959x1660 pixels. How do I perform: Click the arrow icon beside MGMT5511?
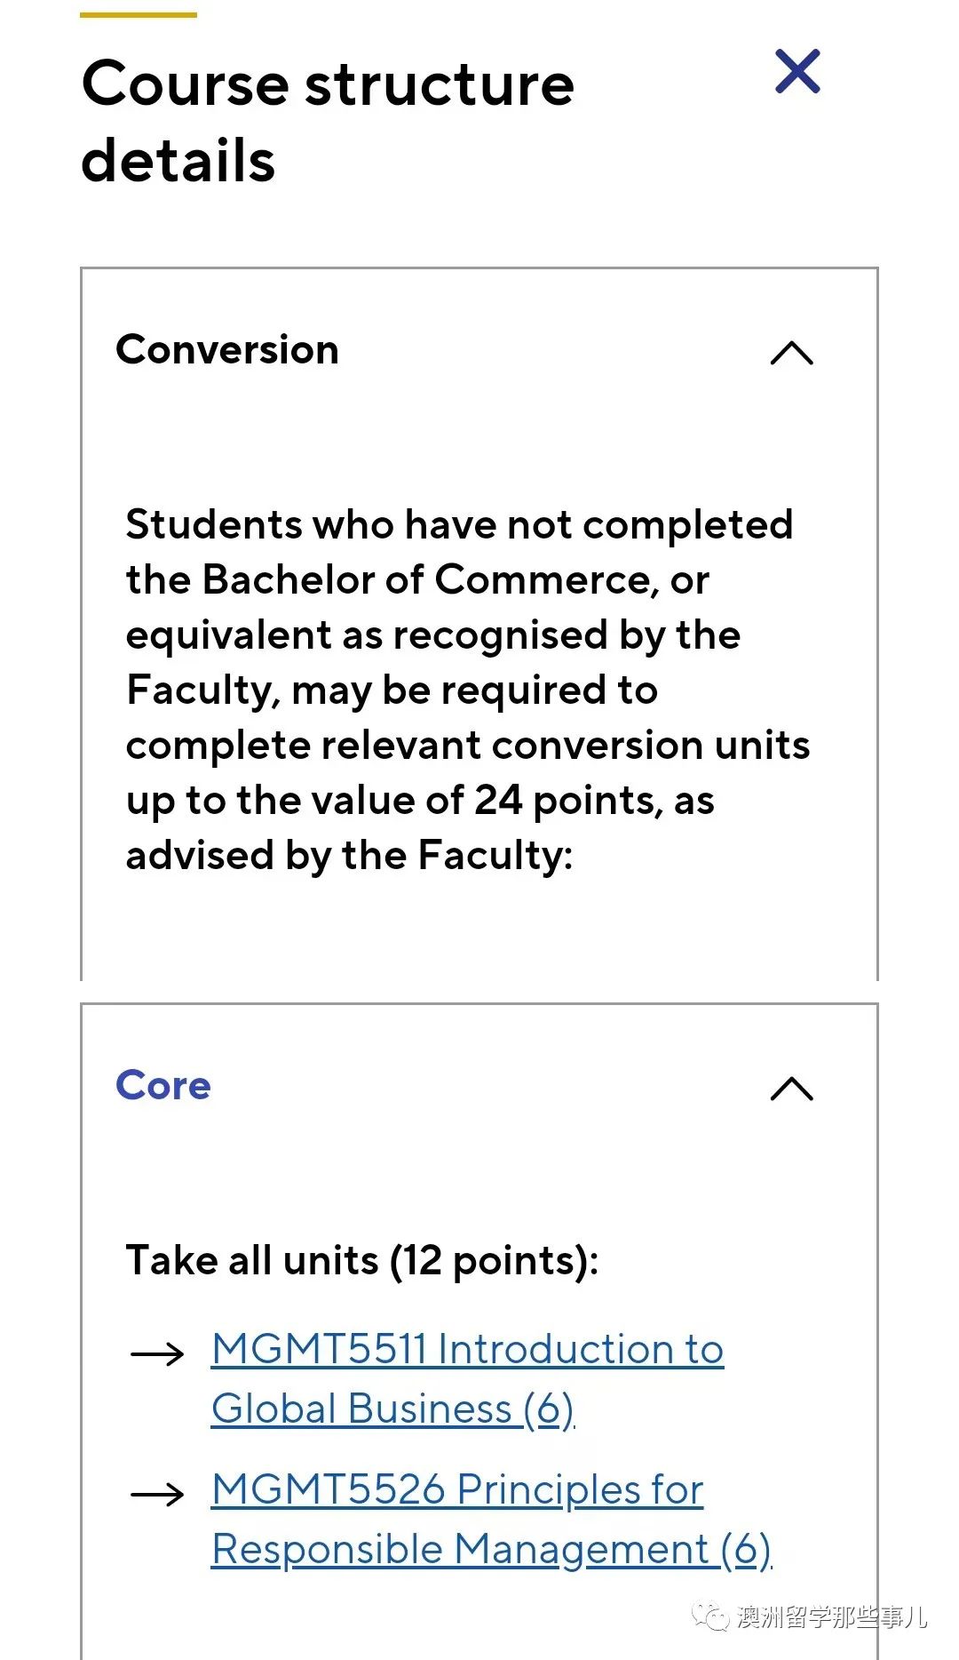point(157,1354)
